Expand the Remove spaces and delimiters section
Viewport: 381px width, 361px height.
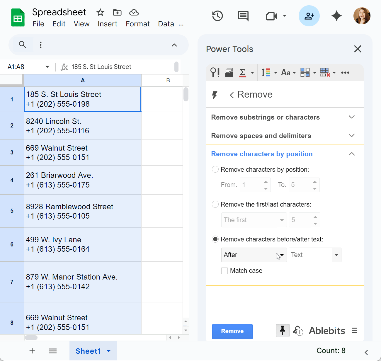pos(285,135)
